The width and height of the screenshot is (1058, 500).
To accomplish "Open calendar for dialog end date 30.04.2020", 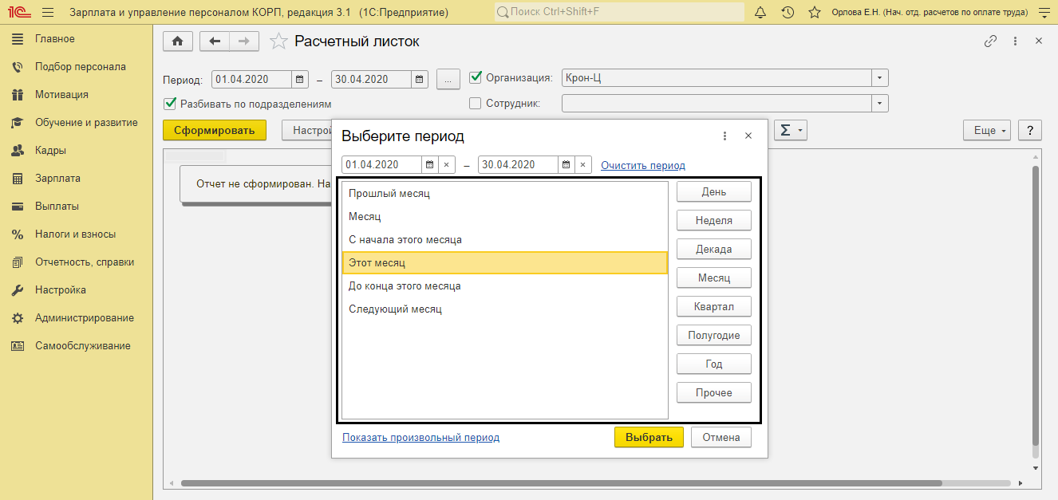I will [567, 165].
